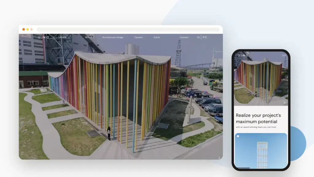314x177 pixels.
Task: Click the colorful building hero image on desktop
Action: tap(121, 96)
